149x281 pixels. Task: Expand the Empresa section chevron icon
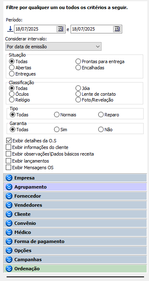pos(9,178)
